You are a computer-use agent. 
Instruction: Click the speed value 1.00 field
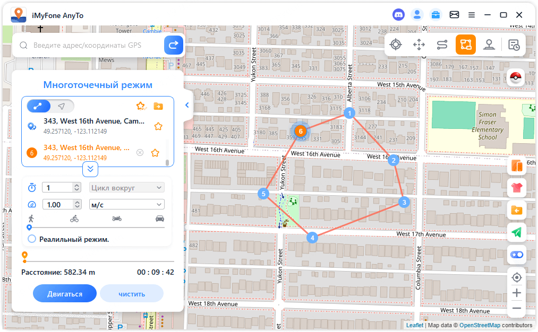(58, 205)
